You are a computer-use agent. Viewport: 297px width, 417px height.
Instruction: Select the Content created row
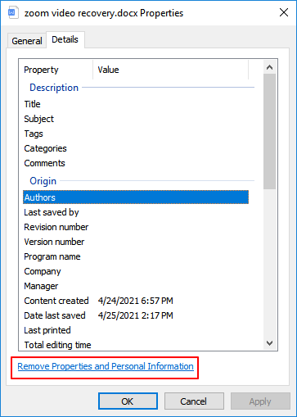(136, 301)
